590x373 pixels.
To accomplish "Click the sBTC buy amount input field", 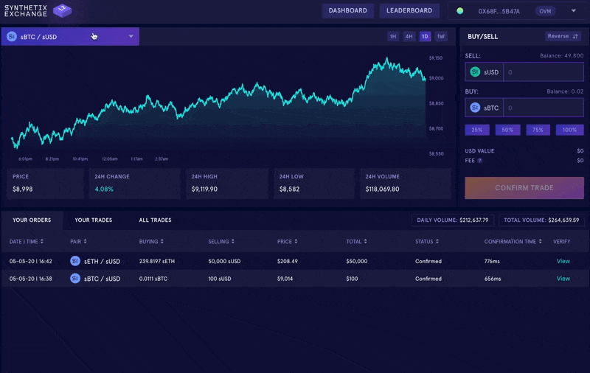I will (544, 108).
